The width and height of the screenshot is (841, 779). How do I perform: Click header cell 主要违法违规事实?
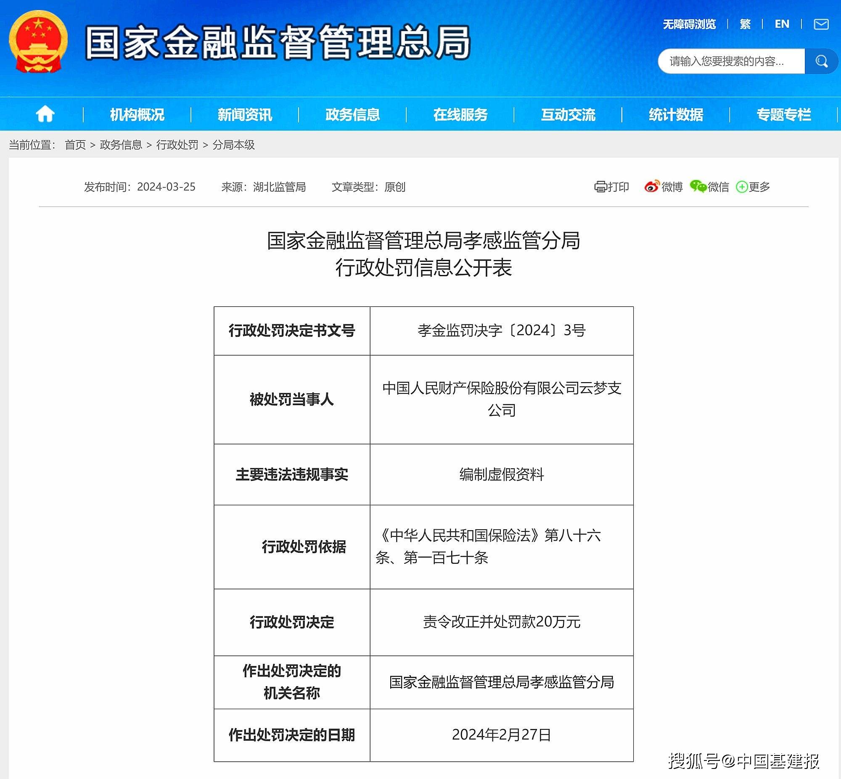pos(292,474)
